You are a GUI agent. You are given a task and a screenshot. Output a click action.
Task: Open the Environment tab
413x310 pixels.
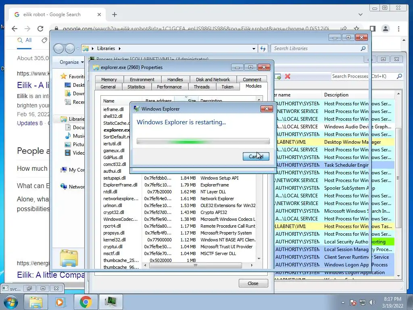[x=142, y=80]
